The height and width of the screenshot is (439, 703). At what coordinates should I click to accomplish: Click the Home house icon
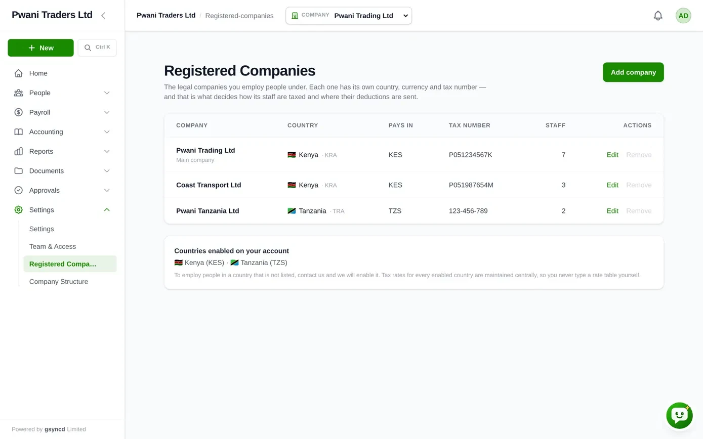[x=19, y=73]
